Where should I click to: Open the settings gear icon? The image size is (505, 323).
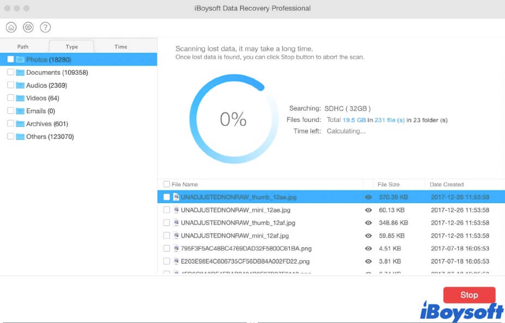[28, 27]
